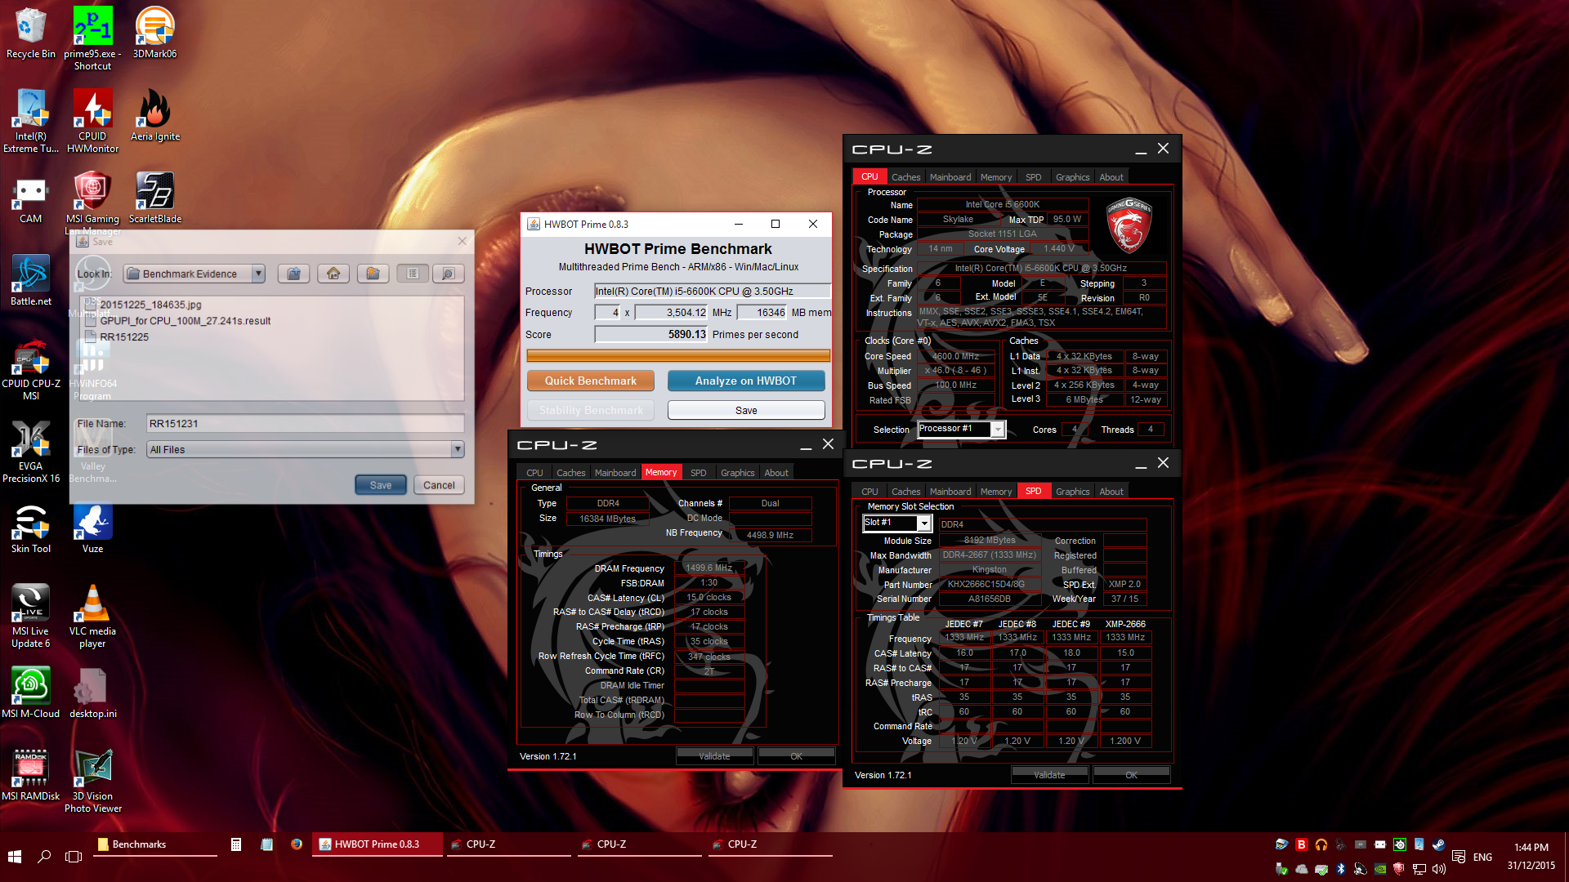The width and height of the screenshot is (1569, 882).
Task: Switch to HWBOT Prime 0.8.3 taskbar button
Action: (x=376, y=844)
